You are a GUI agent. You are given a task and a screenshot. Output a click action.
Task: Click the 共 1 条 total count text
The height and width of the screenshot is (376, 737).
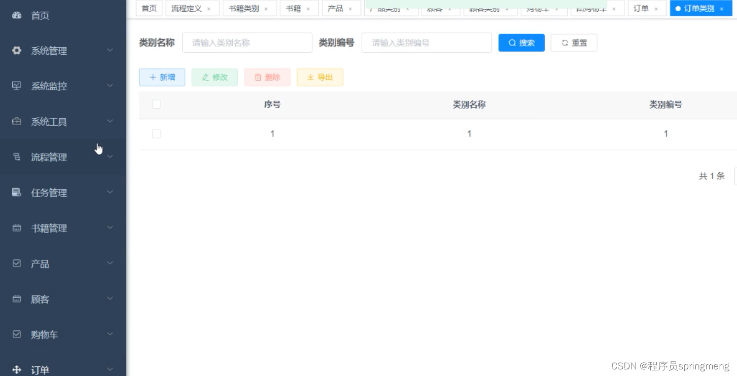coord(712,176)
